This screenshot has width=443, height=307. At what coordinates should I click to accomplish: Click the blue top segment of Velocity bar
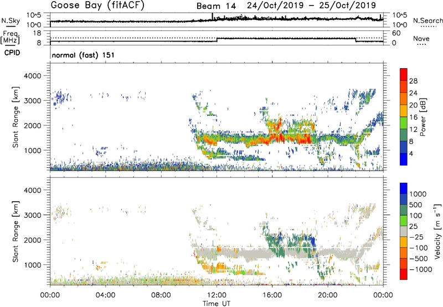coord(404,188)
